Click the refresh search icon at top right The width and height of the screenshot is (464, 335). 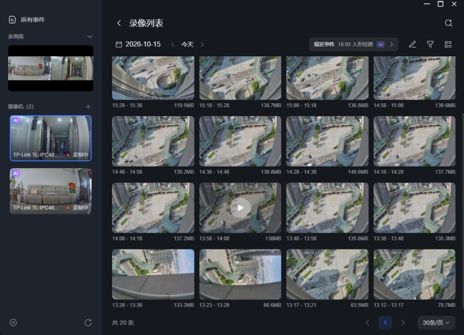(448, 23)
